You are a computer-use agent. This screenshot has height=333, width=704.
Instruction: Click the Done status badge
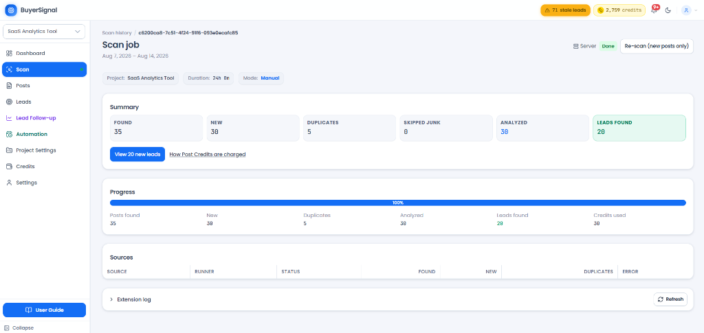tap(608, 46)
